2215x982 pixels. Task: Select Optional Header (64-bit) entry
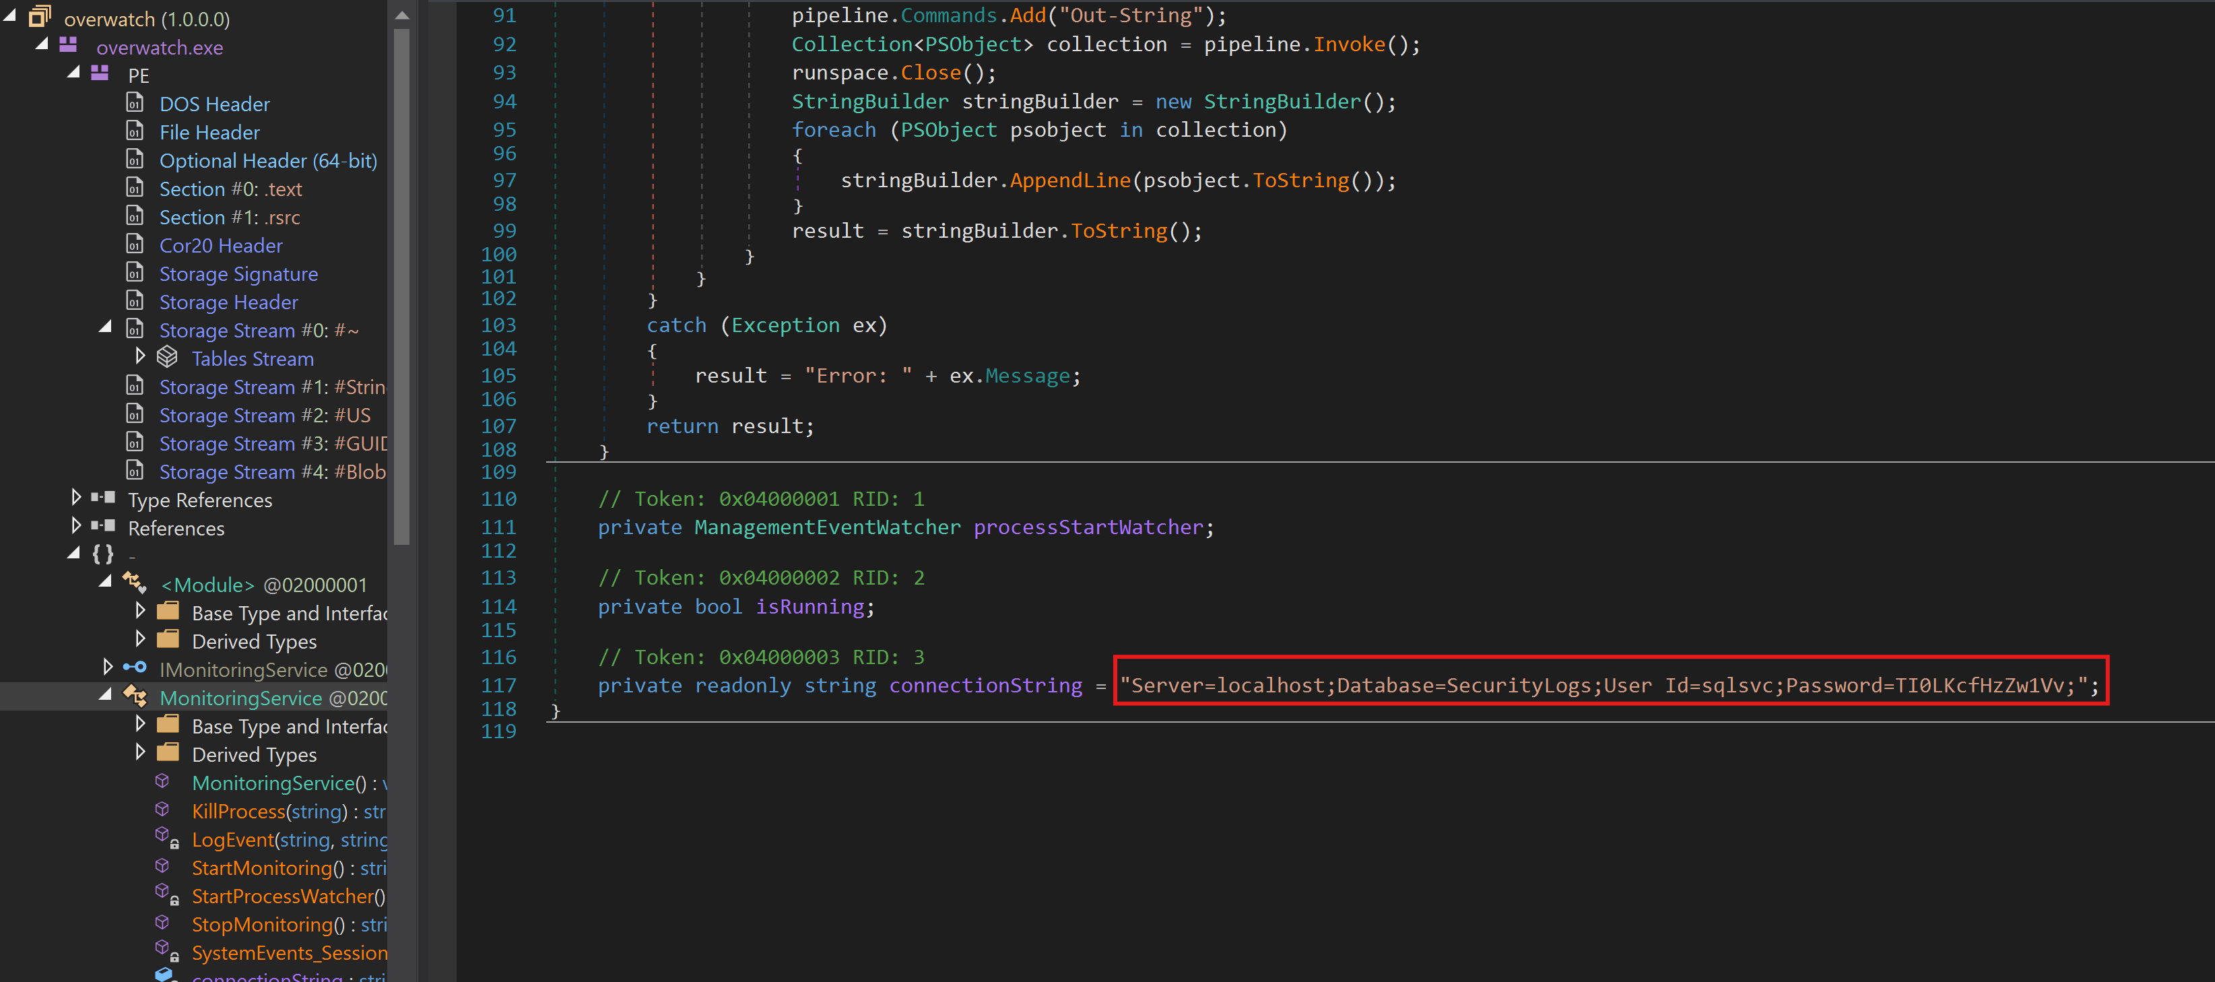[268, 161]
